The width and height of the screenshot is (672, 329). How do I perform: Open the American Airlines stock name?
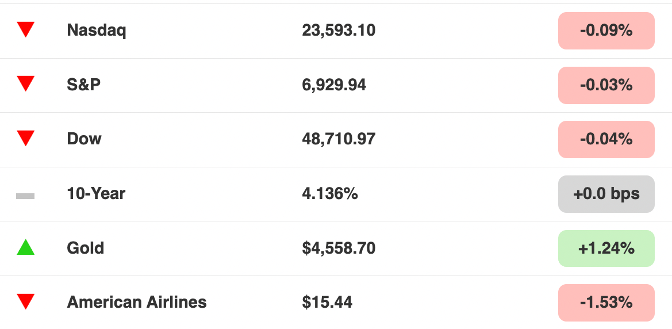coord(137,303)
